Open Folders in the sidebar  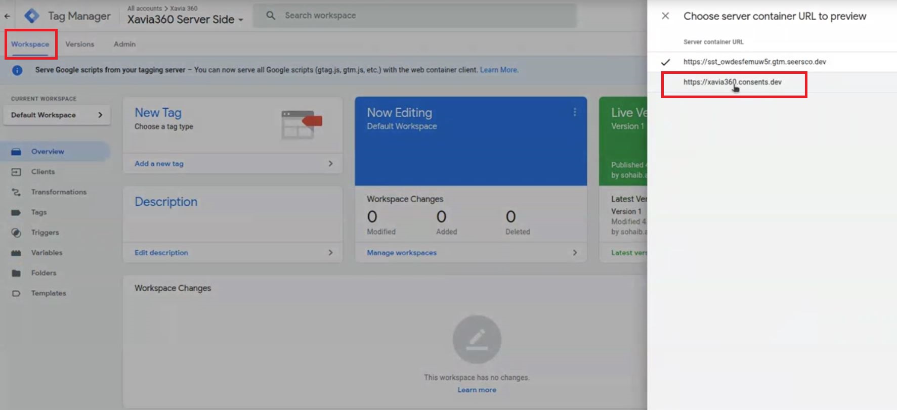(44, 273)
